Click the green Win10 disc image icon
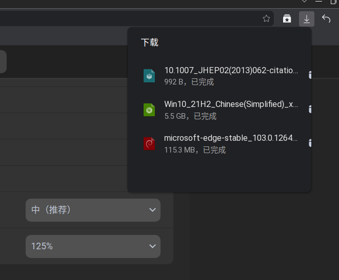Image resolution: width=339 pixels, height=280 pixels. click(149, 110)
